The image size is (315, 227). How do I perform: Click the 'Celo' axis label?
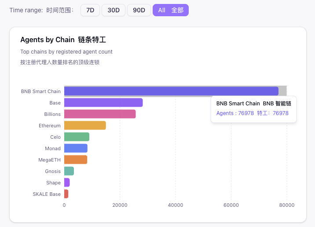click(55, 137)
